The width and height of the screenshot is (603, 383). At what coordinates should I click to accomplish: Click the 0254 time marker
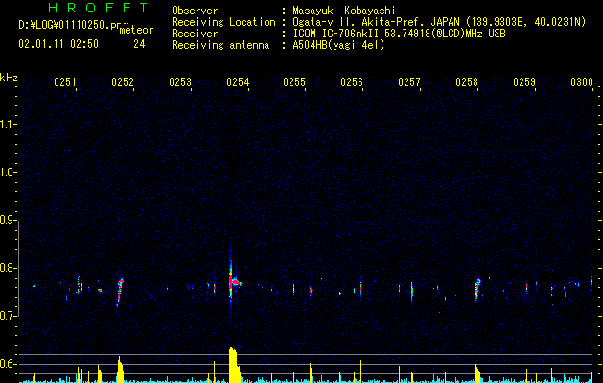[238, 82]
